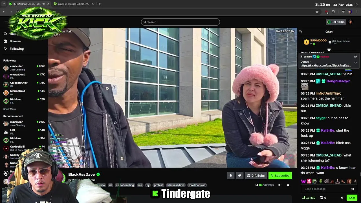This screenshot has height=203, width=361.
Task: Bookmark this page with the star icon
Action: pos(317,12)
